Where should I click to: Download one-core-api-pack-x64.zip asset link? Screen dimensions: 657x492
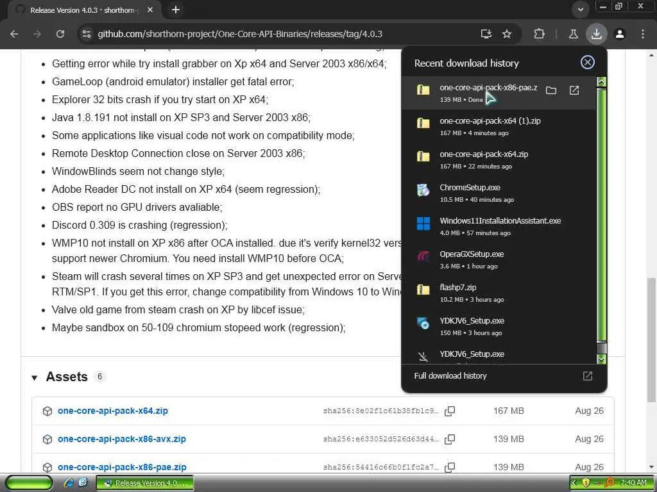coord(113,411)
